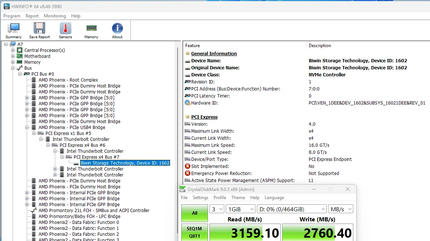Open the HWiNFO Help menu
Viewport: 430px width, 241px height.
76,16
